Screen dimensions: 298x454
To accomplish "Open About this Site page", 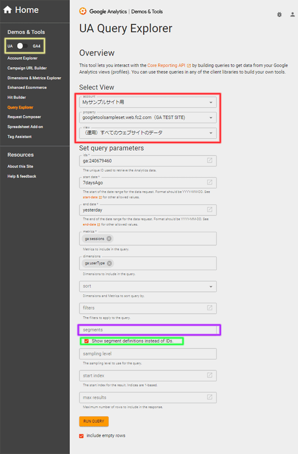I will [x=20, y=166].
